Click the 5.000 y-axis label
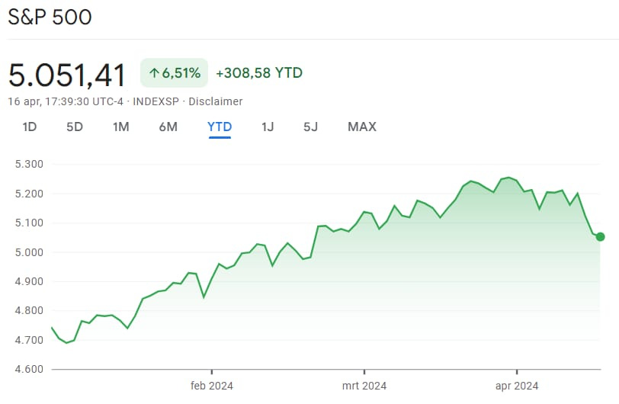Screen dimensions: 619x404 point(29,252)
